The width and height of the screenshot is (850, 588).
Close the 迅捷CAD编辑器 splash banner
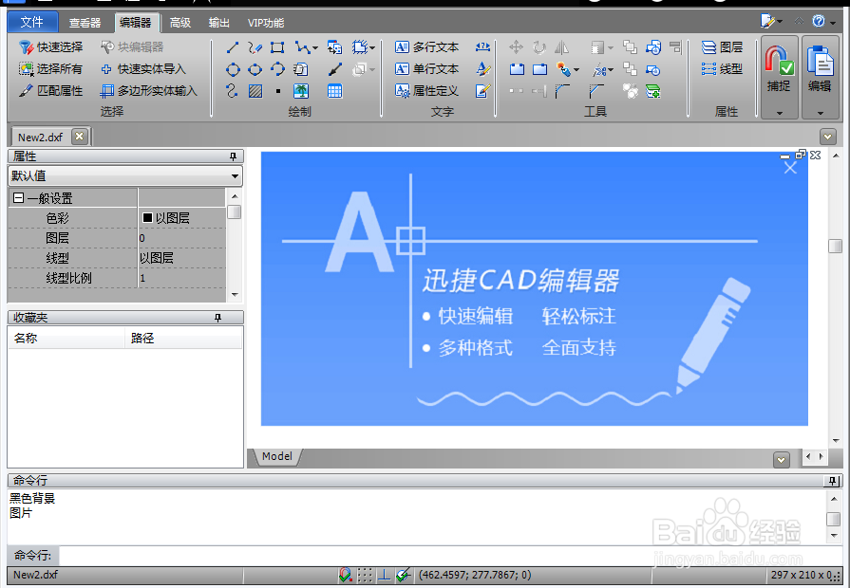point(790,169)
